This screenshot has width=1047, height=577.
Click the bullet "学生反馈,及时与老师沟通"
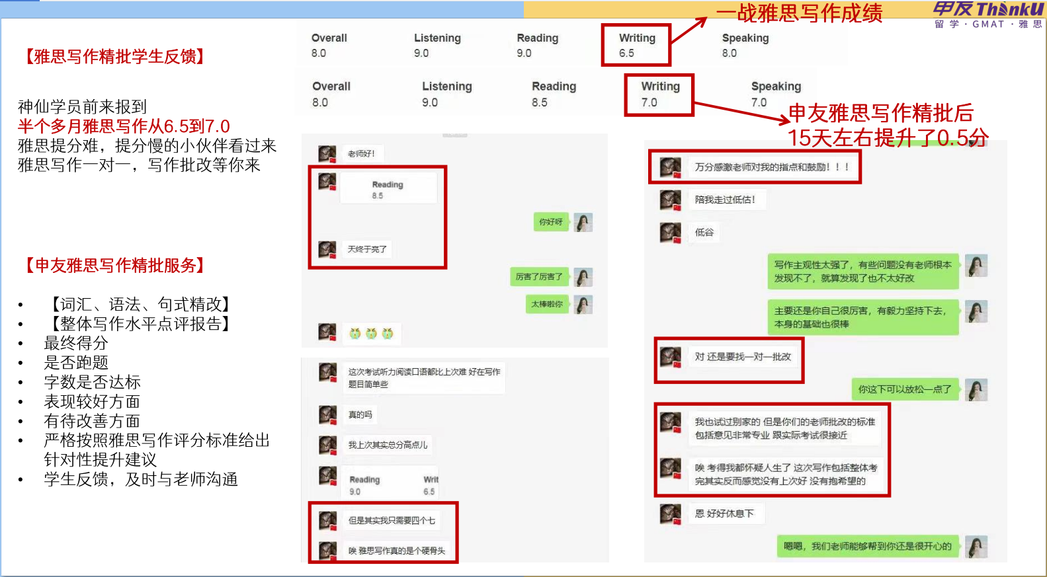coord(141,479)
